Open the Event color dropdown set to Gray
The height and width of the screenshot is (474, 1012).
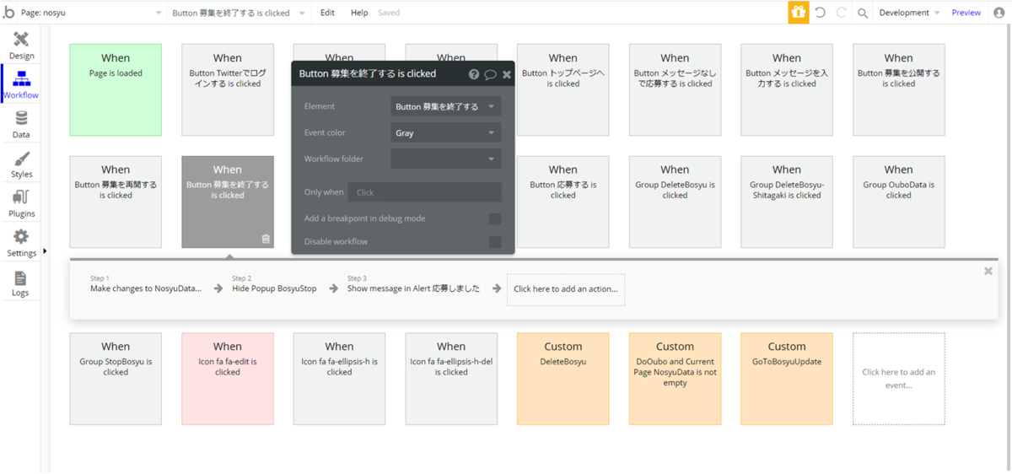[446, 132]
